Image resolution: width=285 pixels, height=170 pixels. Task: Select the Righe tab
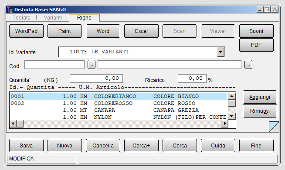click(x=84, y=18)
